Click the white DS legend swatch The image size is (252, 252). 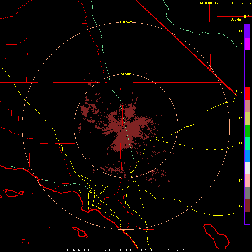(247, 168)
